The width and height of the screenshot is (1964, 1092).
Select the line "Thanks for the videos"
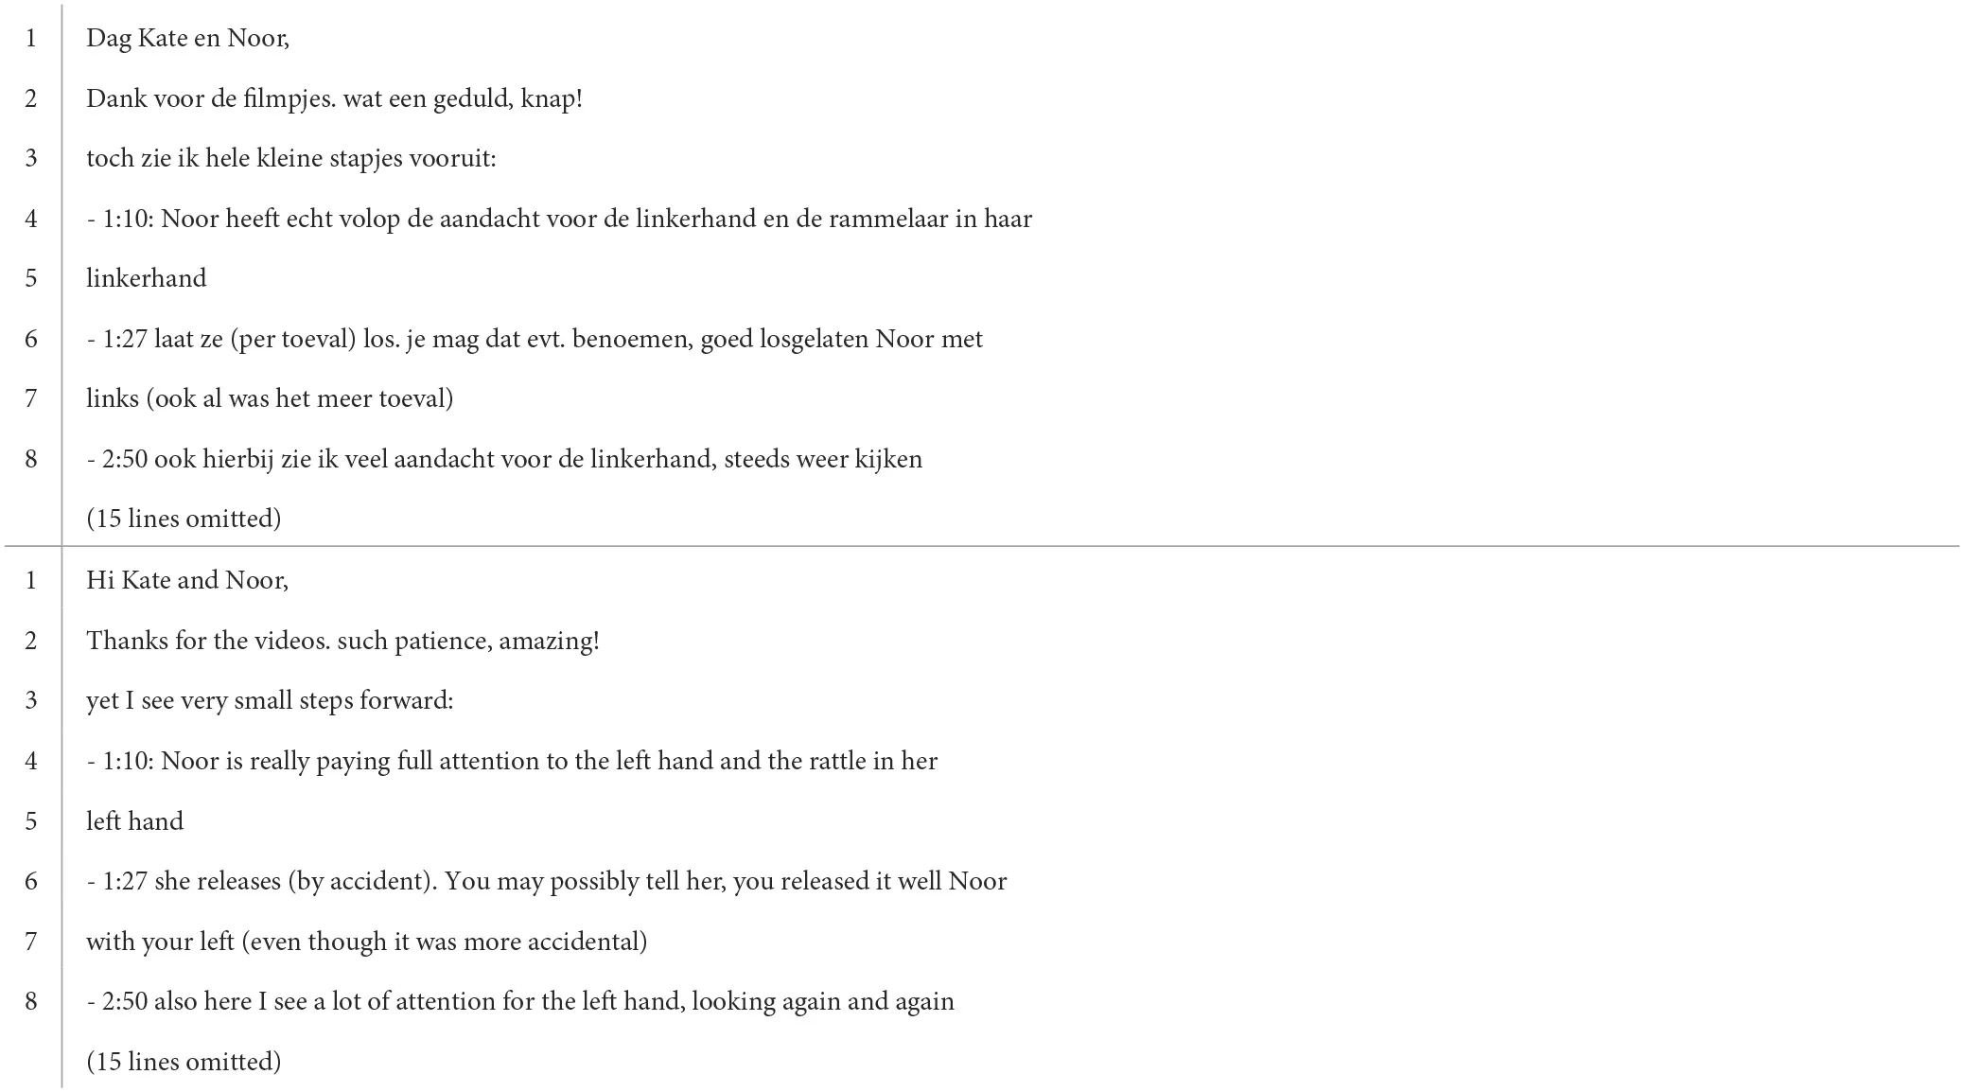pos(342,641)
